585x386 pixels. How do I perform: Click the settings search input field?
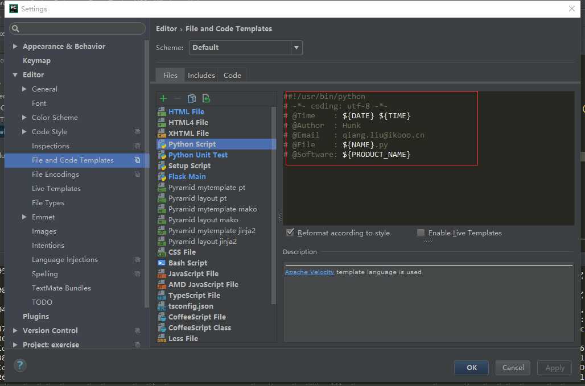tap(77, 28)
